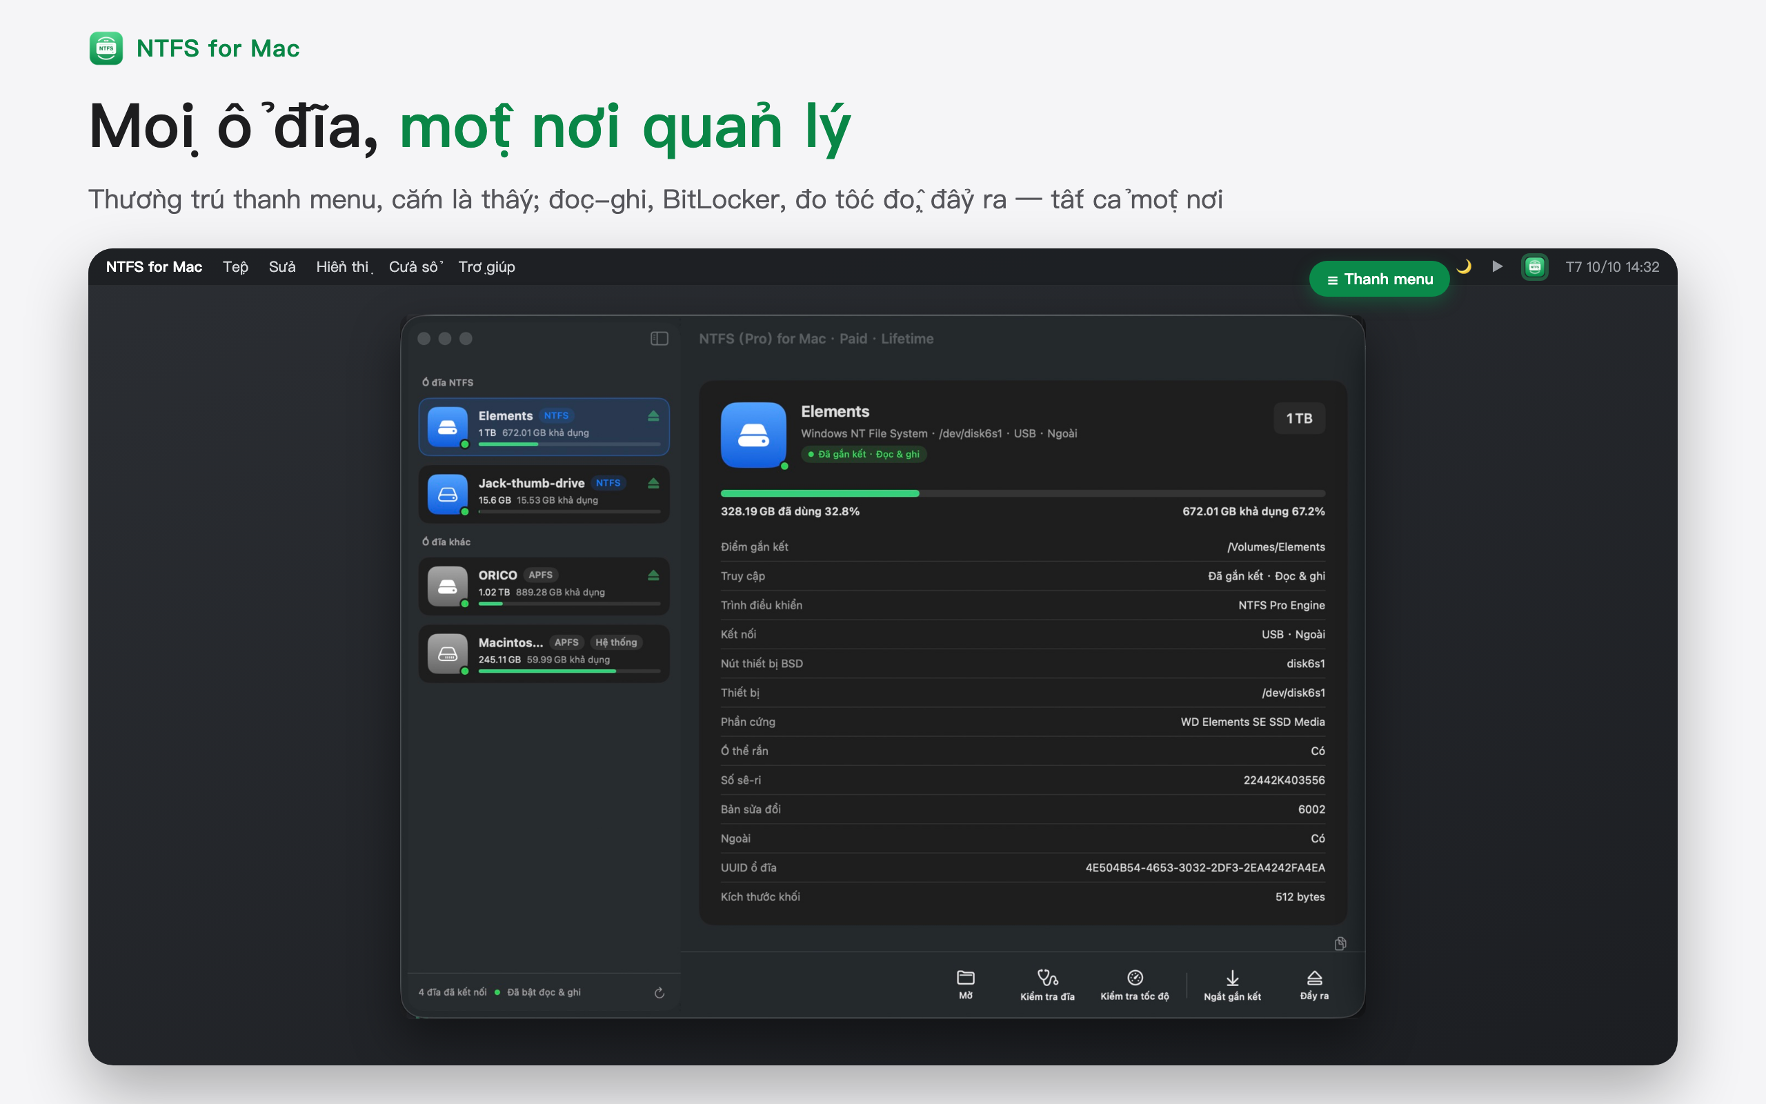Eject the Elements drive in sidebar

click(x=653, y=416)
